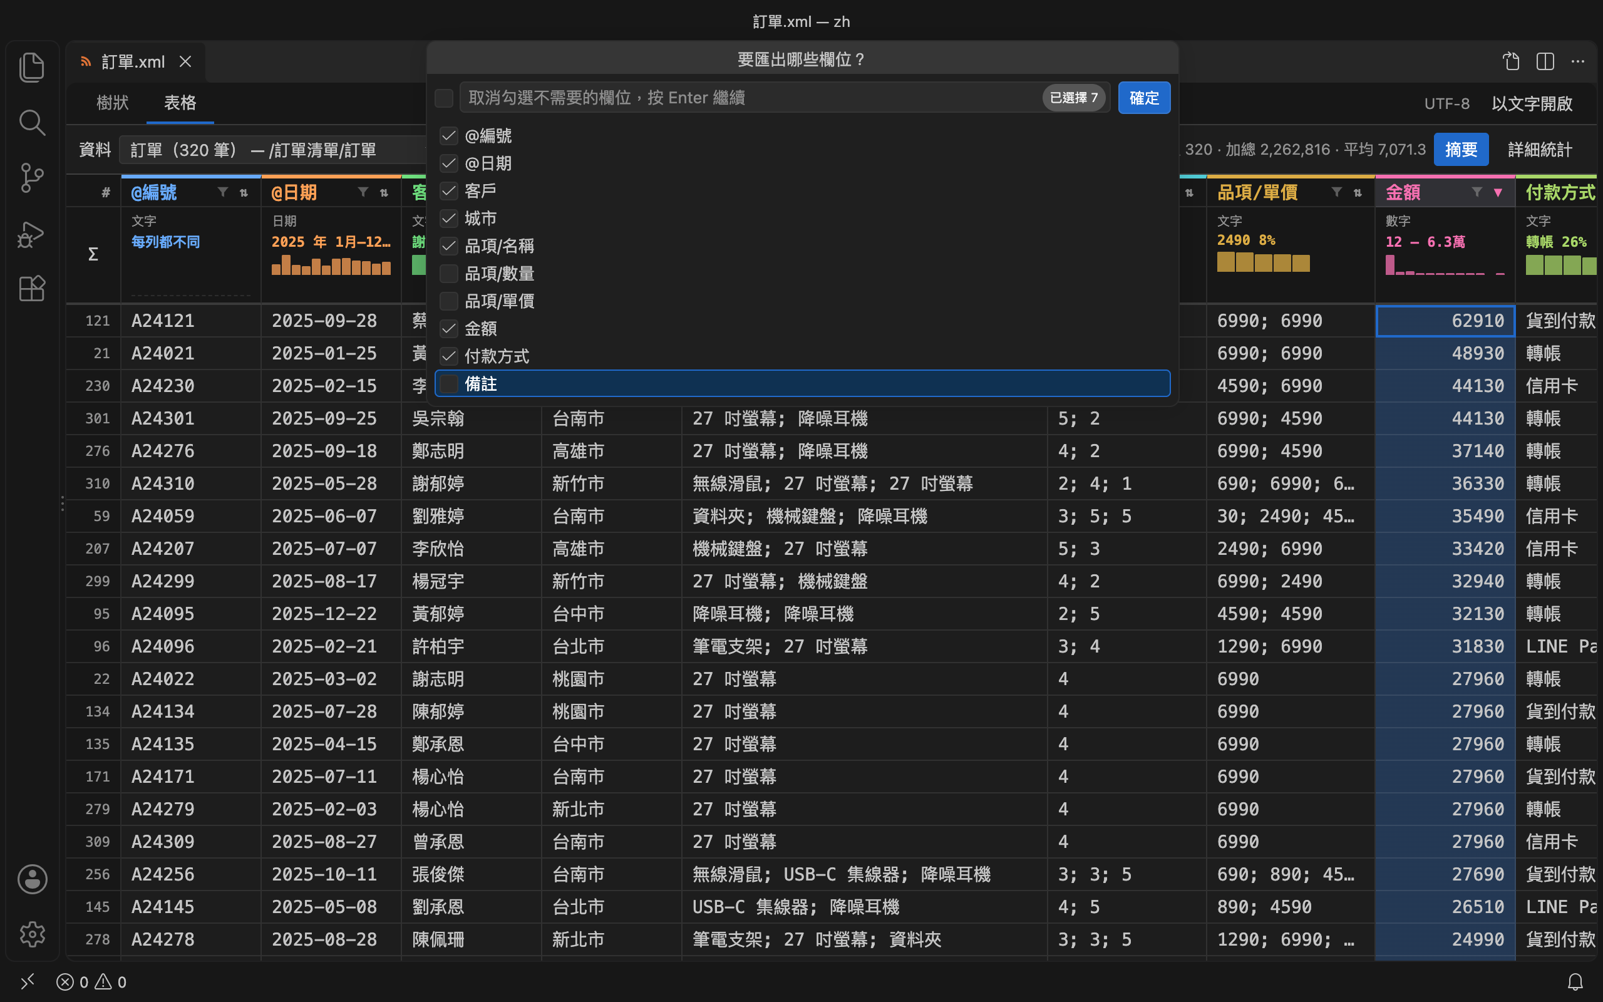Click the 確定 confirm button

pyautogui.click(x=1144, y=98)
